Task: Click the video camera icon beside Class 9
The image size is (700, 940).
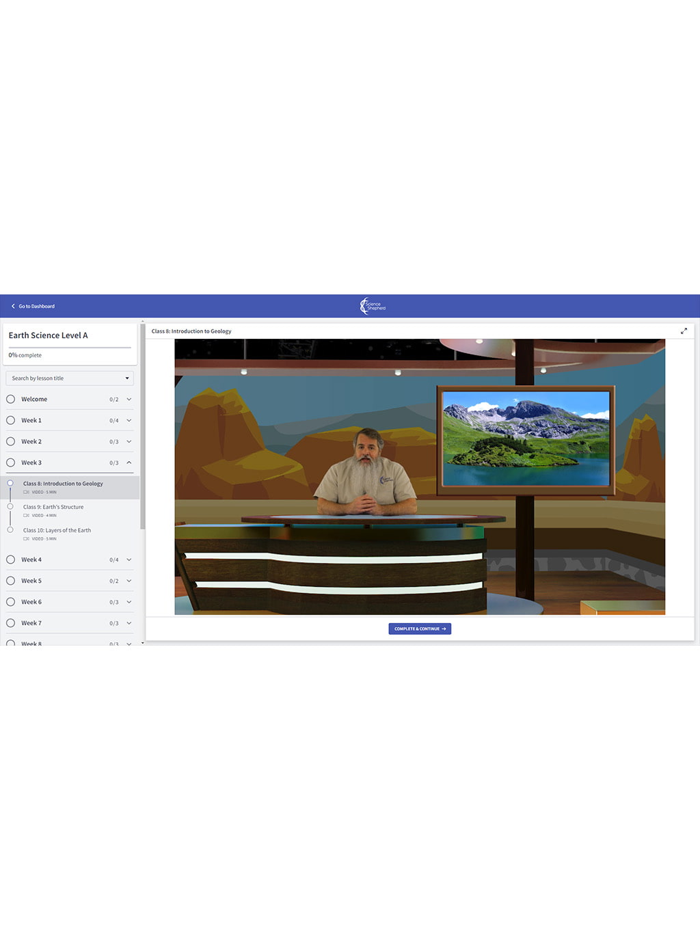Action: point(25,515)
